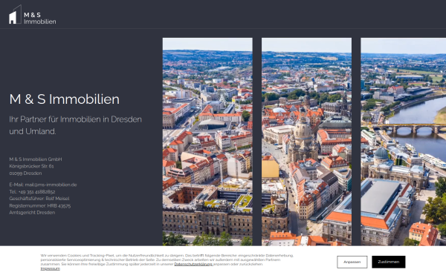Click the M & S Immobilien main heading
This screenshot has height=278, width=446.
coord(64,99)
